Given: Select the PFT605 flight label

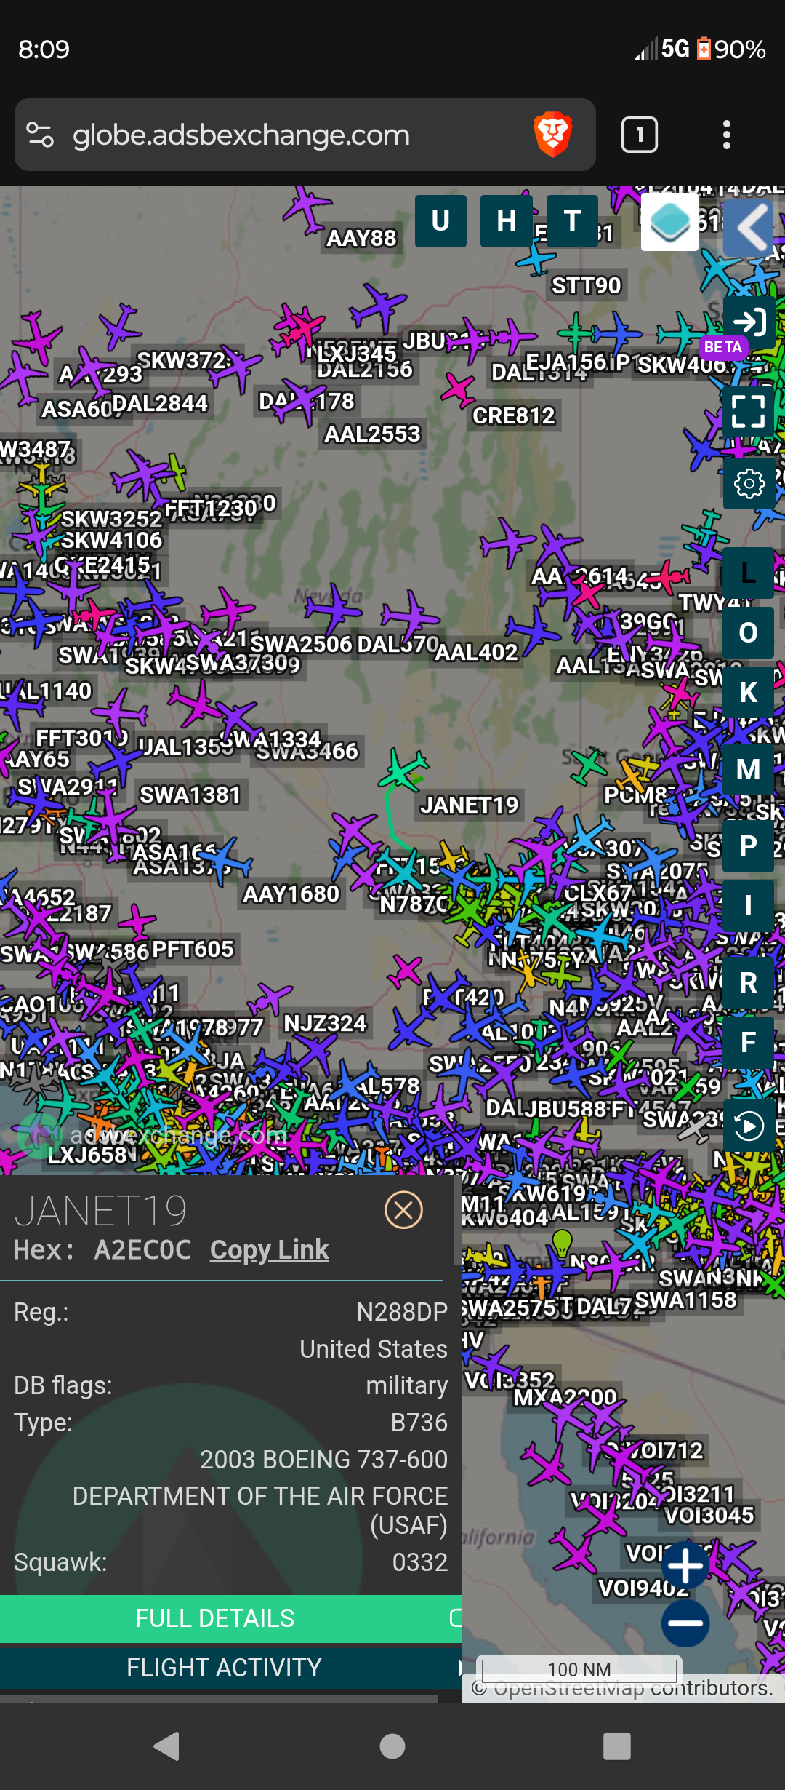Looking at the screenshot, I should point(193,949).
